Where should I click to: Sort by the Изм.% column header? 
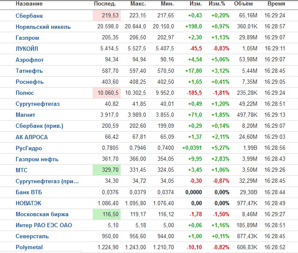[x=217, y=4]
